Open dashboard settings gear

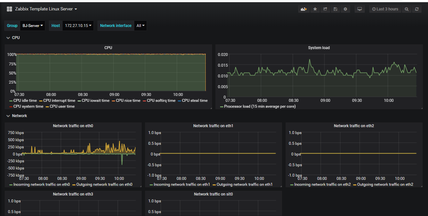coord(345,9)
